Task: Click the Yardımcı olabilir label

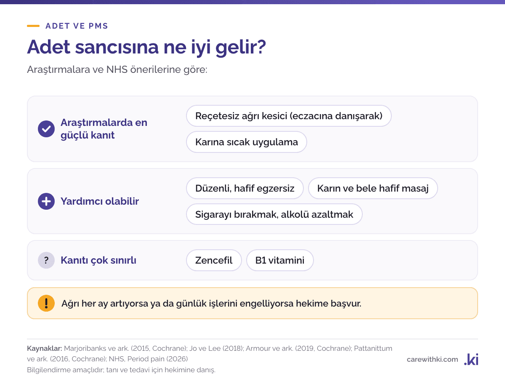Action: [x=100, y=201]
